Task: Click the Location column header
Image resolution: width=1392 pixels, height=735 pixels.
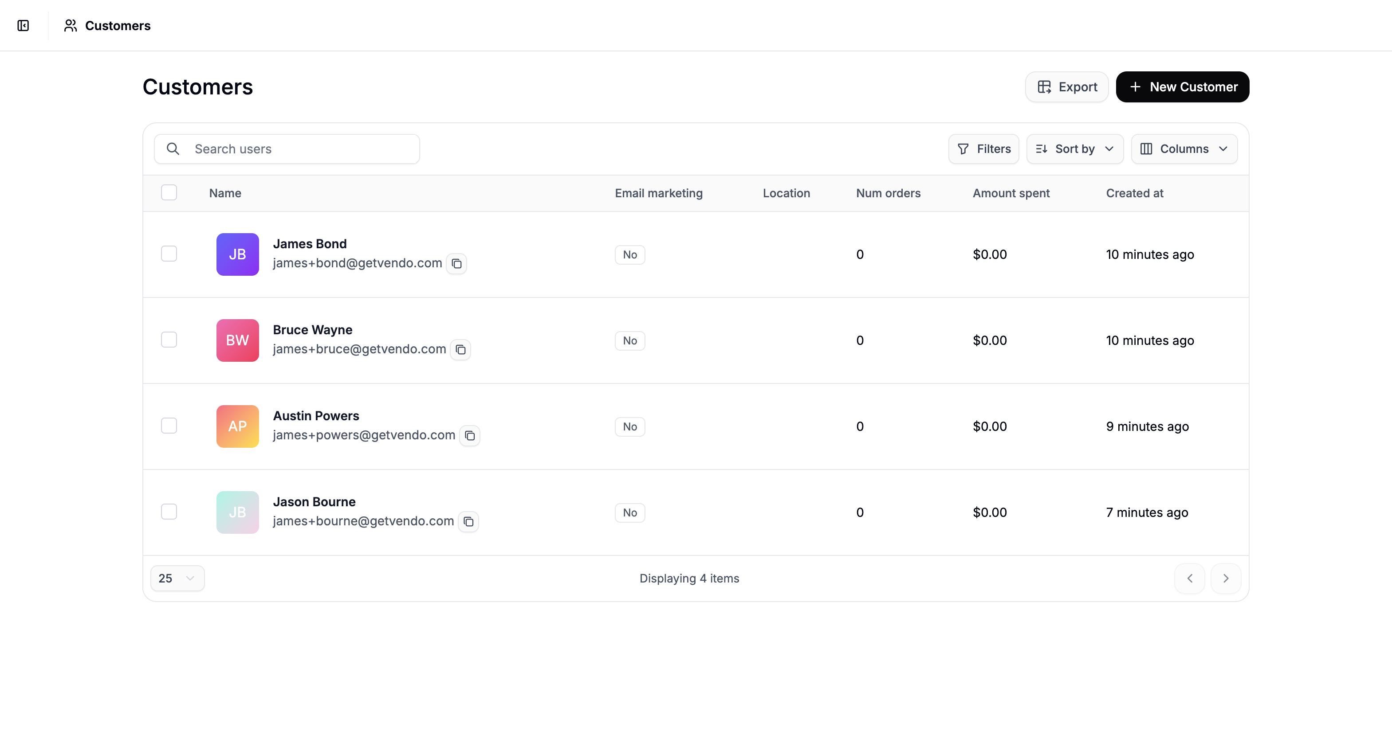Action: [786, 193]
